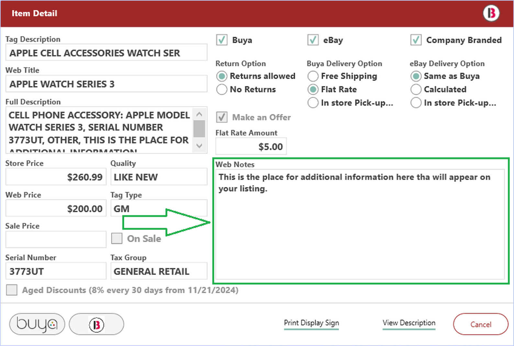Enable the On Sale checkbox
Viewport: 514px width, 346px height.
point(117,239)
